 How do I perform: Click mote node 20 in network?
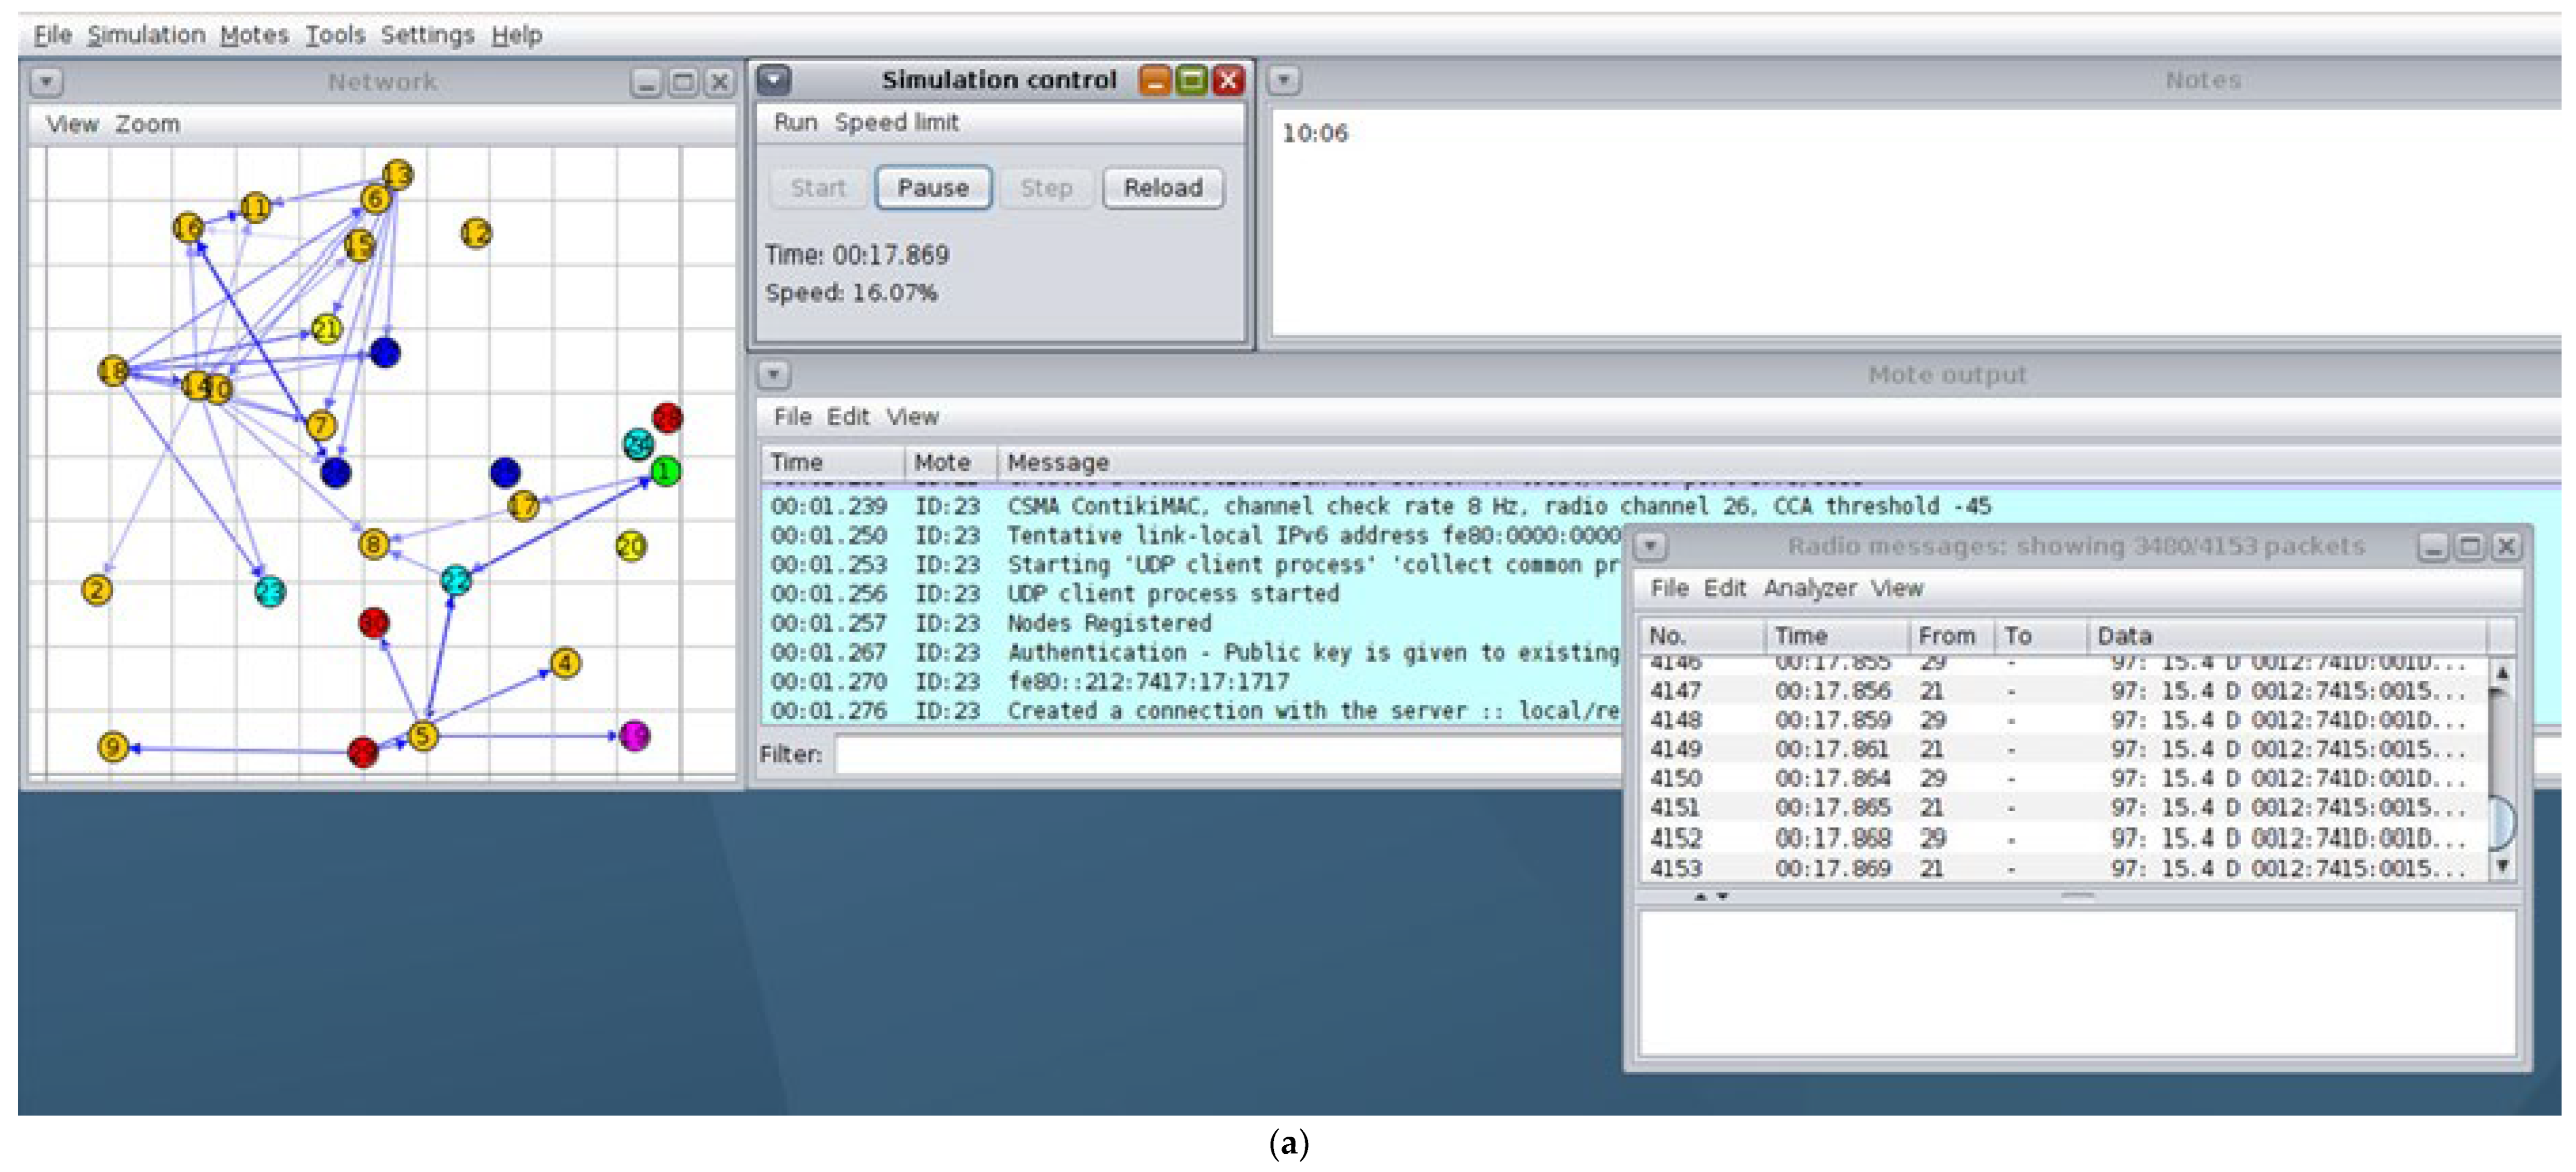click(631, 546)
